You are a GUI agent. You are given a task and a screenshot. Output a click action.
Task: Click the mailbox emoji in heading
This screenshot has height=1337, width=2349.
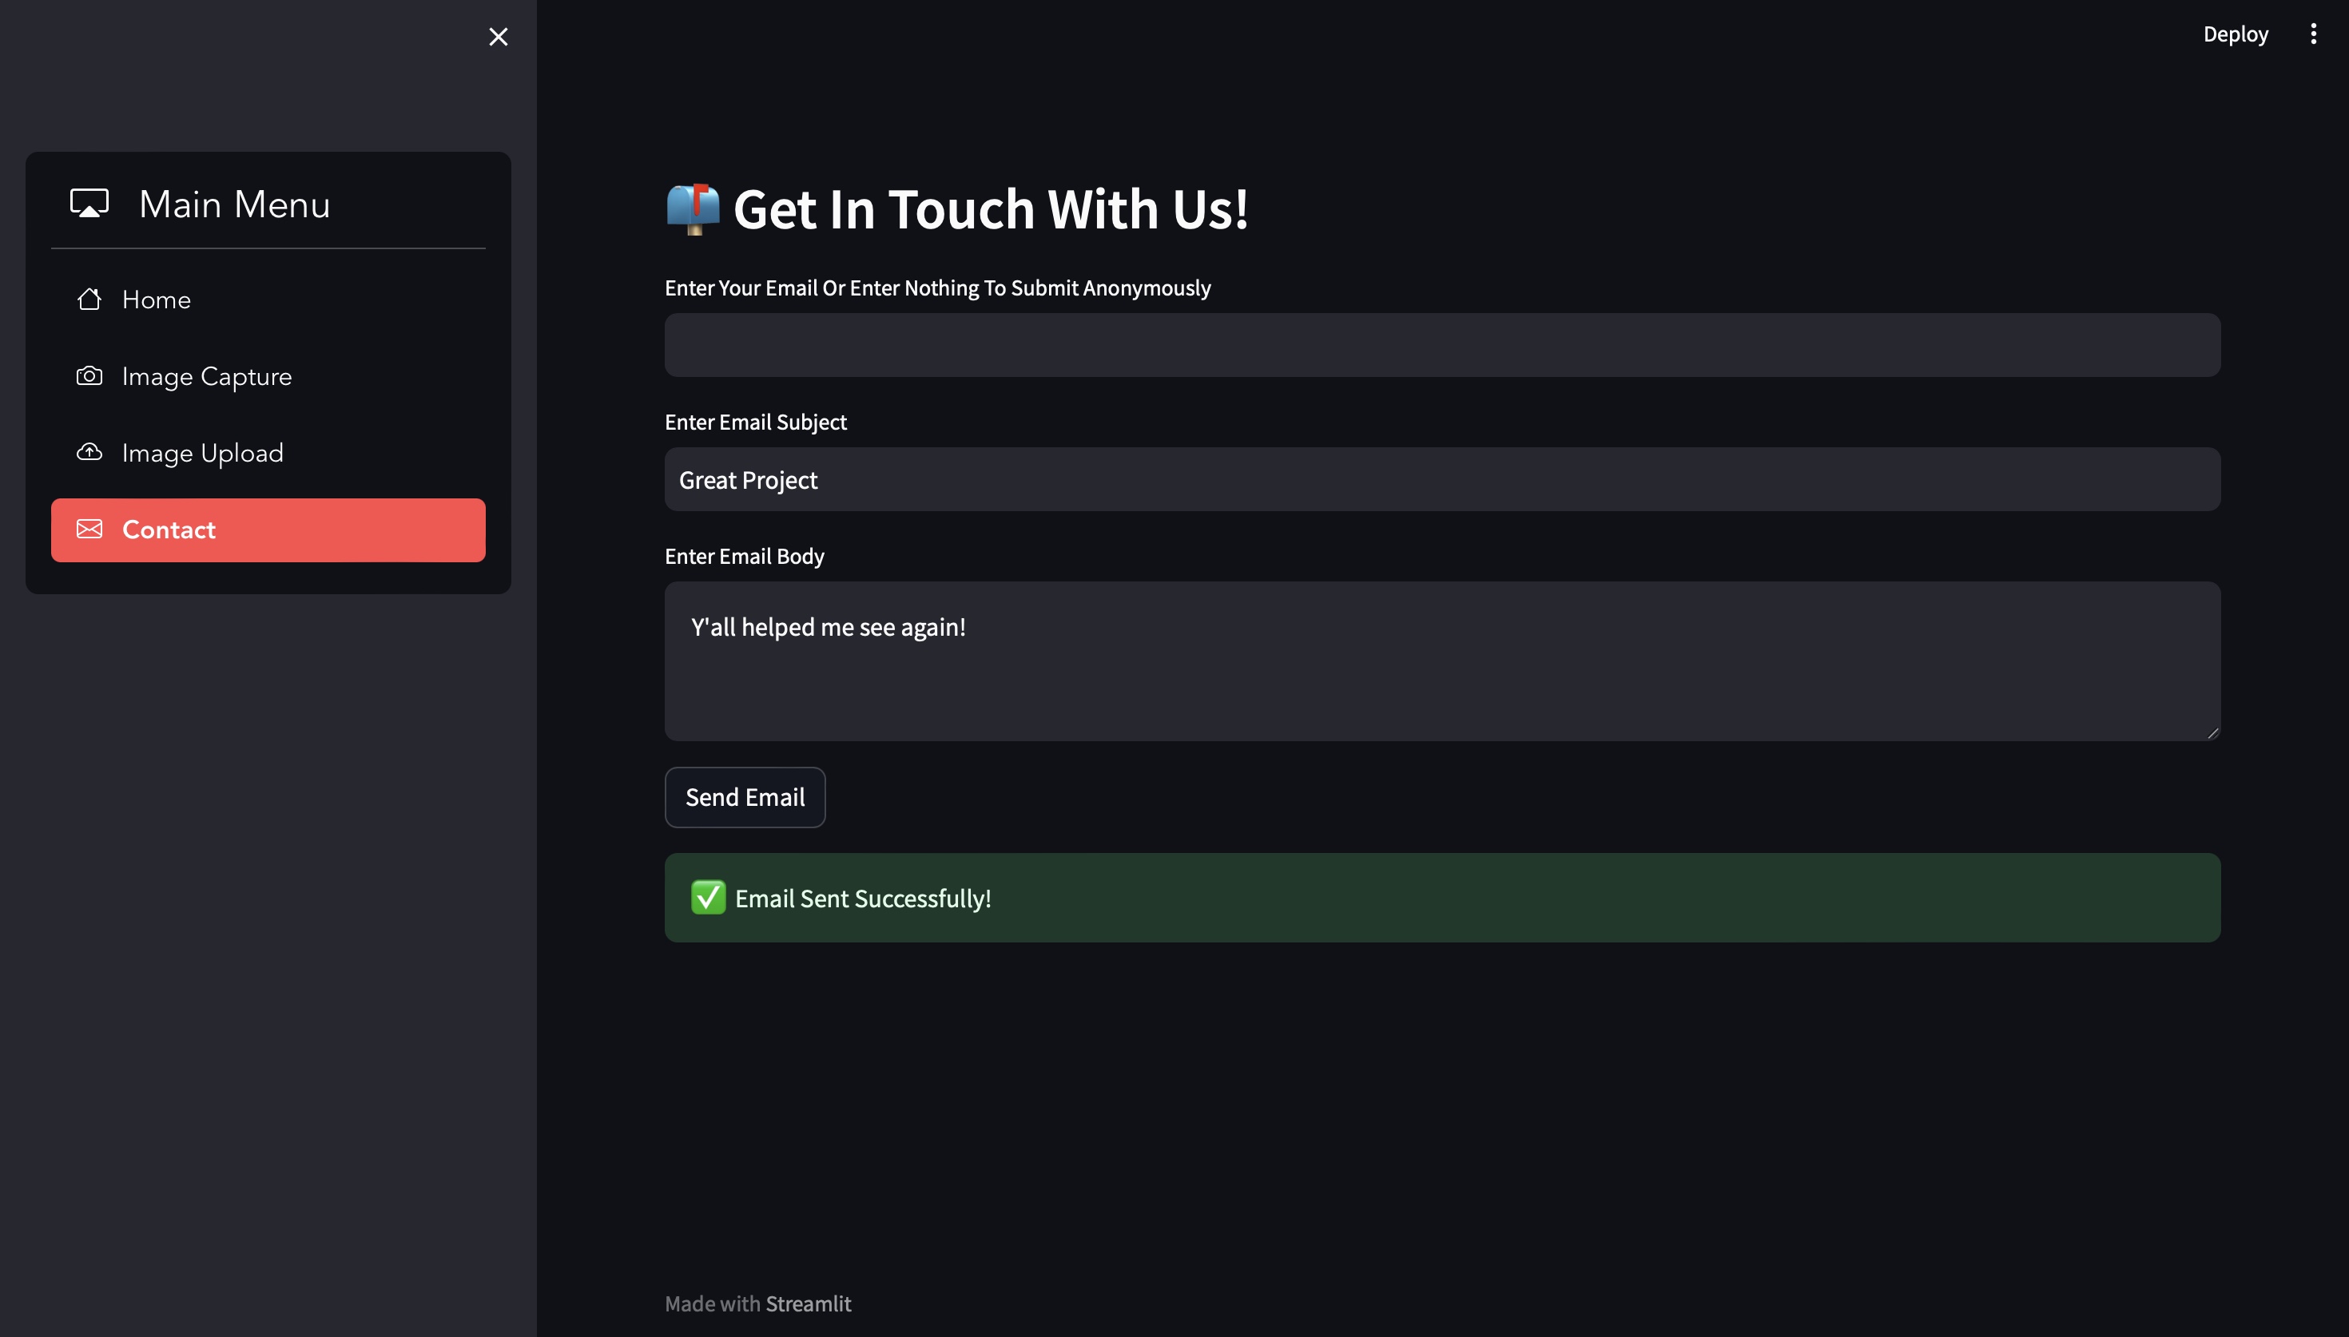694,209
